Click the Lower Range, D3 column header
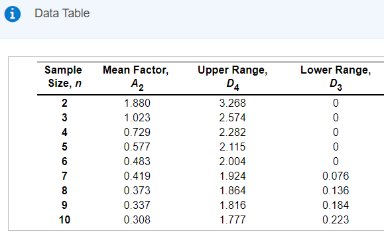This screenshot has width=384, height=246. [336, 78]
